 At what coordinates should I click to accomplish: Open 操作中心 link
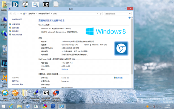pos(15,81)
